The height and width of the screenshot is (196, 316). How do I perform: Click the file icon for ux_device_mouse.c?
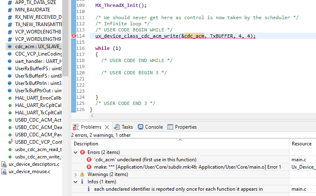click(x=4, y=171)
